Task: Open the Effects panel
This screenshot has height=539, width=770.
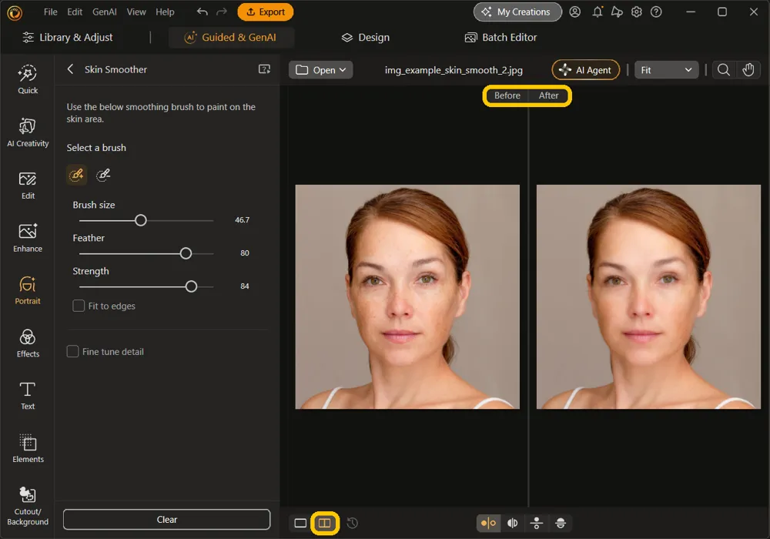Action: 28,343
